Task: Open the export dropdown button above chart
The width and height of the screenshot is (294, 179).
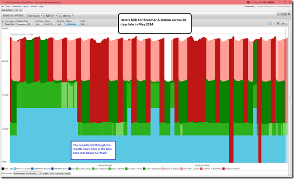Action: click(284, 23)
